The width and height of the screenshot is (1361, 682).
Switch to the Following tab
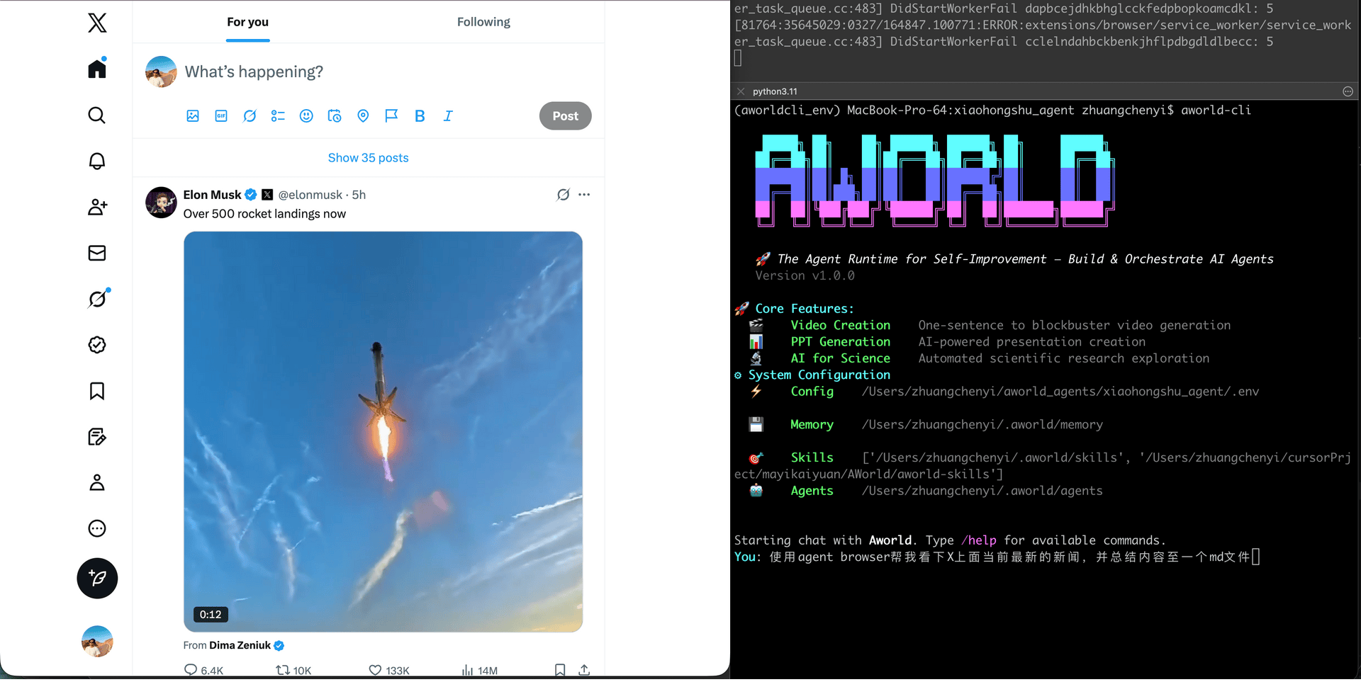click(483, 22)
